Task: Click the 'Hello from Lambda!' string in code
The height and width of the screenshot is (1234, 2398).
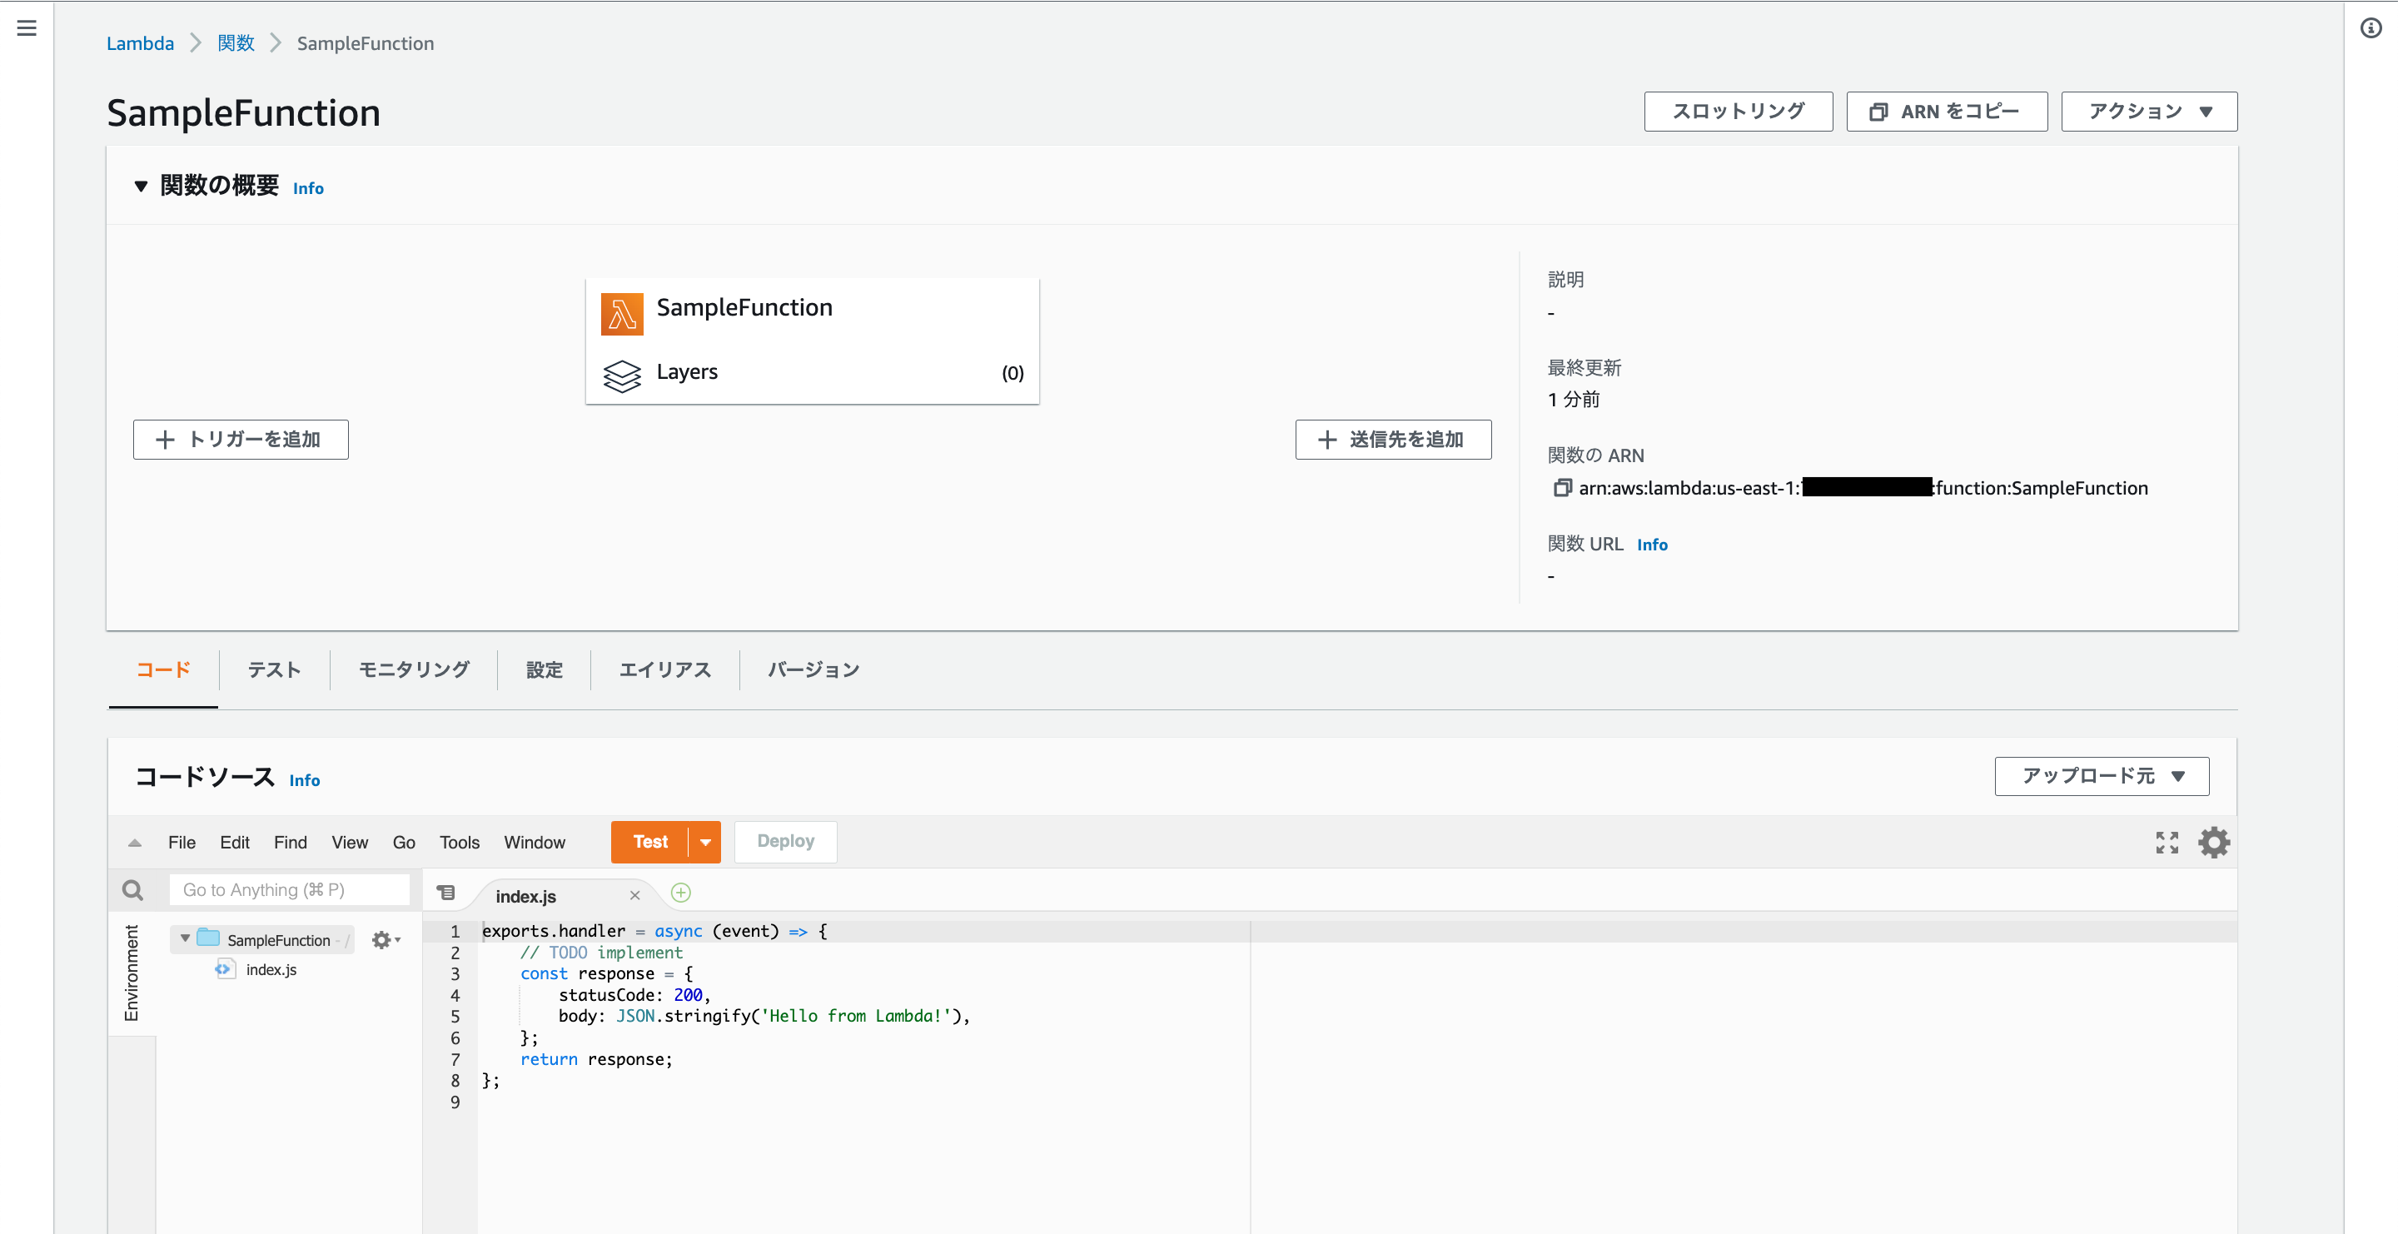Action: pos(855,1016)
